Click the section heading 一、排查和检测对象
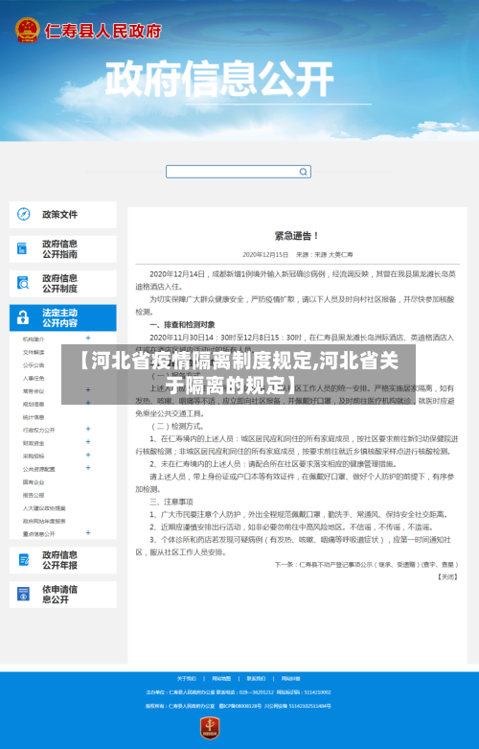 click(x=182, y=325)
